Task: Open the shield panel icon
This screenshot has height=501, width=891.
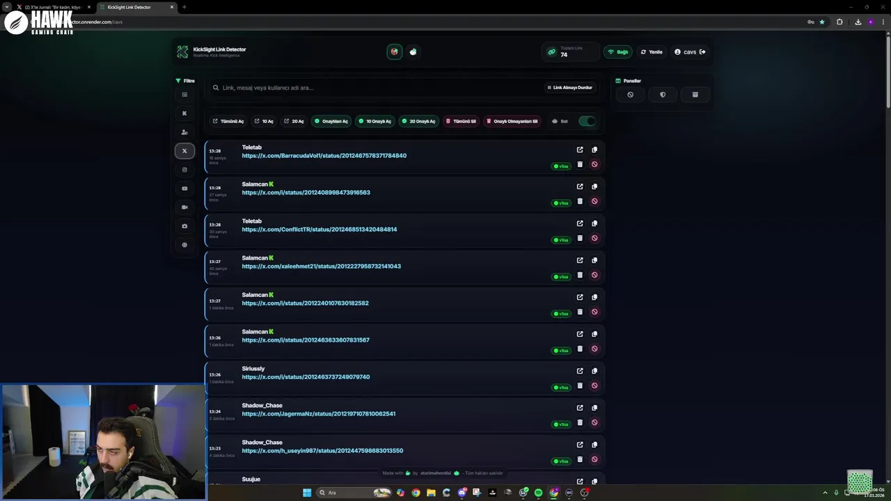Action: point(663,95)
